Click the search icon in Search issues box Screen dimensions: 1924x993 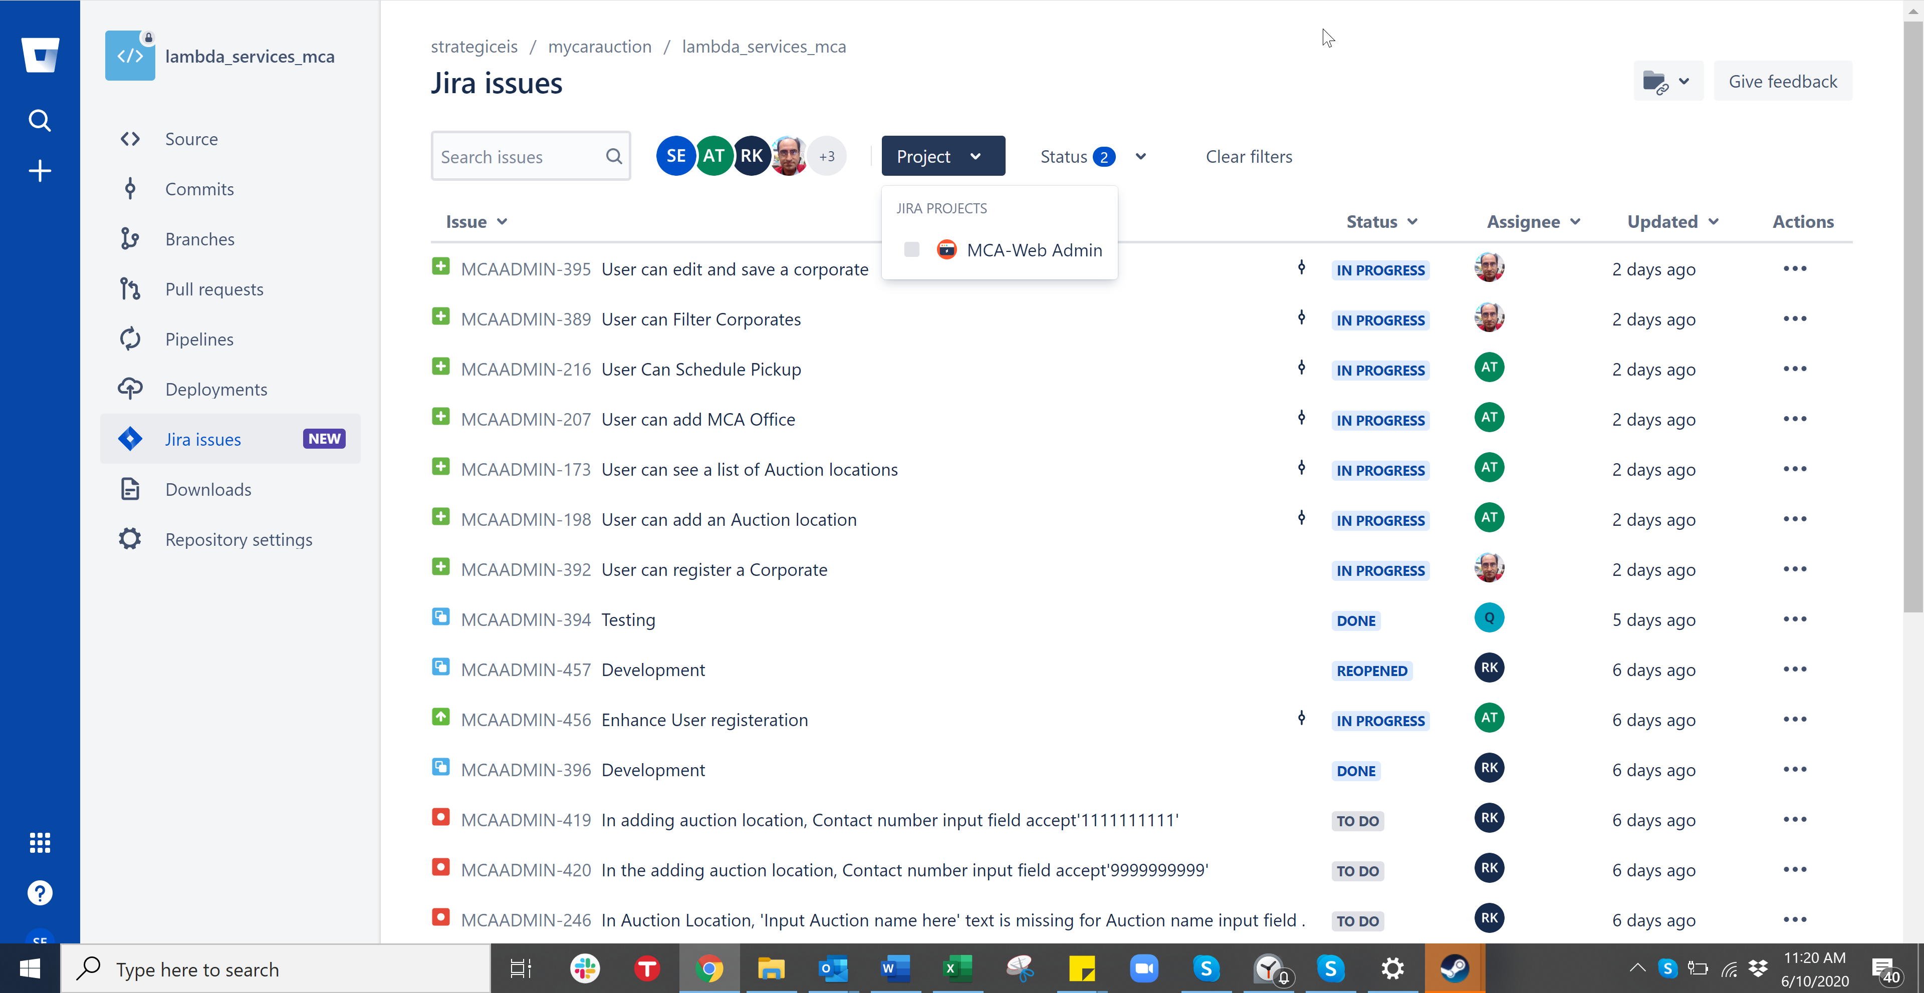(613, 156)
